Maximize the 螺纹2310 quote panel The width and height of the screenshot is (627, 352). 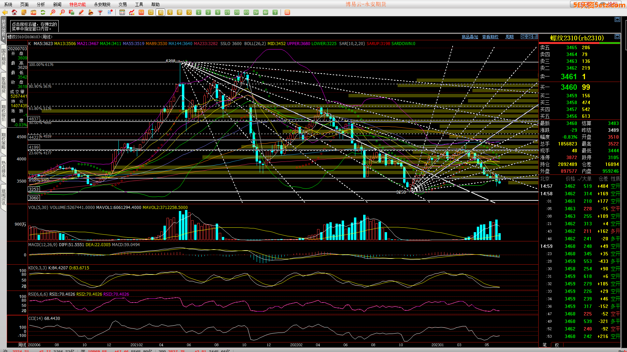[x=617, y=37]
